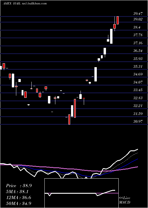Image resolution: width=148 pixels, height=208 pixels.
Task: Click the 30.97 price axis label
Action: 138,122
